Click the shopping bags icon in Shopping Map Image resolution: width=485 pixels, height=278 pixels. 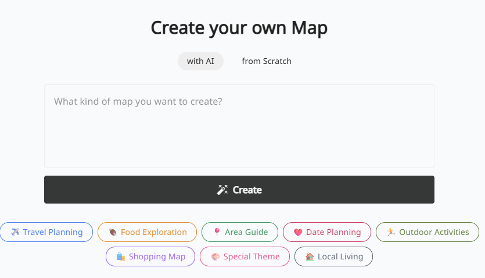pos(121,256)
